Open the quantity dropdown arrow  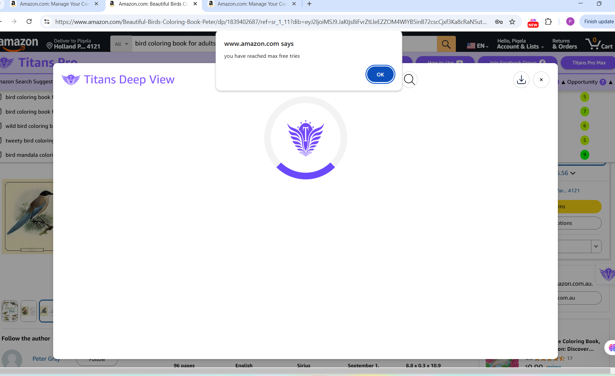click(596, 246)
